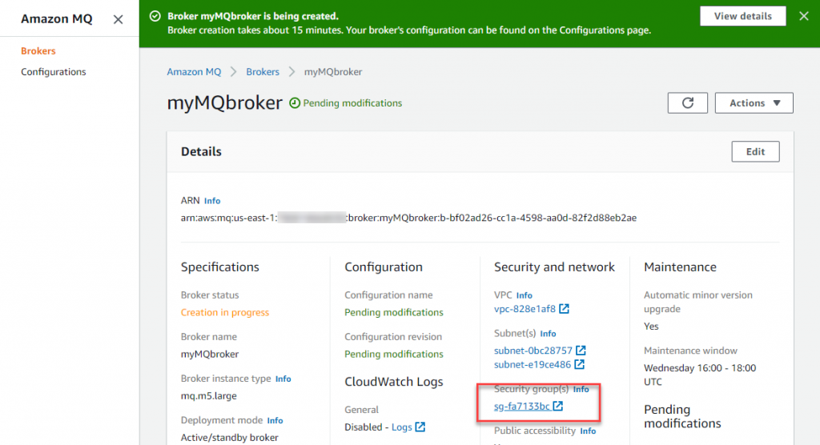Click Active/standby broker deployment value
The width and height of the screenshot is (820, 445).
tap(230, 438)
